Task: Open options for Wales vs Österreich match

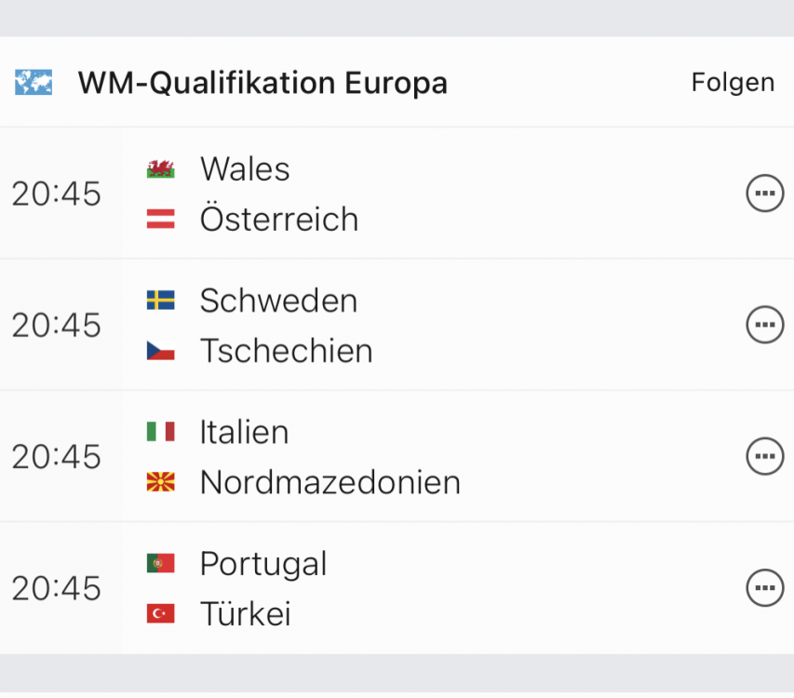Action: 764,193
